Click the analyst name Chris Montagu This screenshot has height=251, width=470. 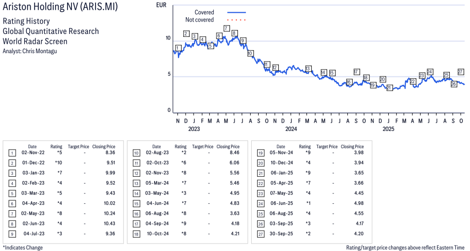43,51
